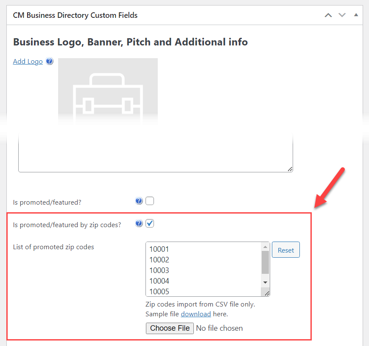Click the zip codes list scrollbar thumb
This screenshot has width=369, height=346.
[265, 262]
